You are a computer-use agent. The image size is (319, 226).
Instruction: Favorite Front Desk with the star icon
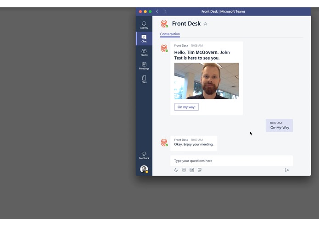point(206,24)
